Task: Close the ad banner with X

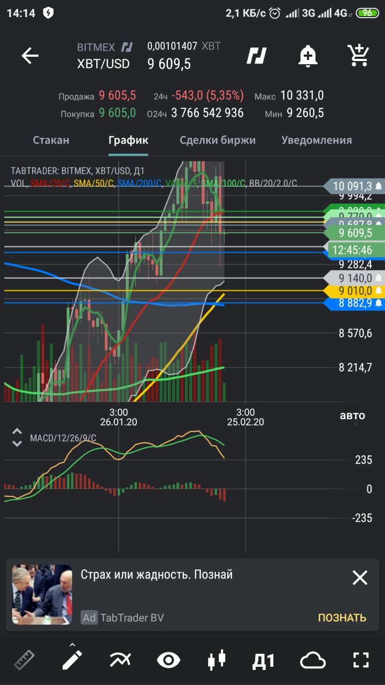Action: click(x=360, y=577)
